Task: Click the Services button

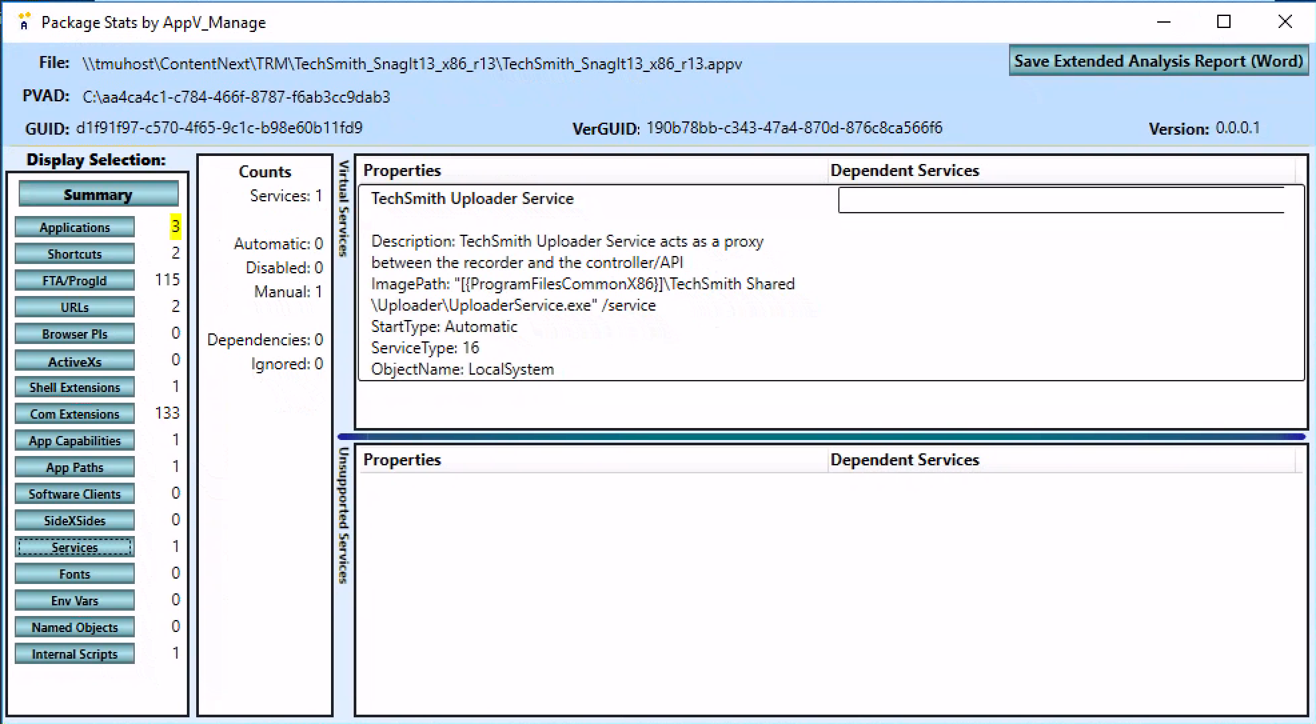Action: [x=75, y=547]
